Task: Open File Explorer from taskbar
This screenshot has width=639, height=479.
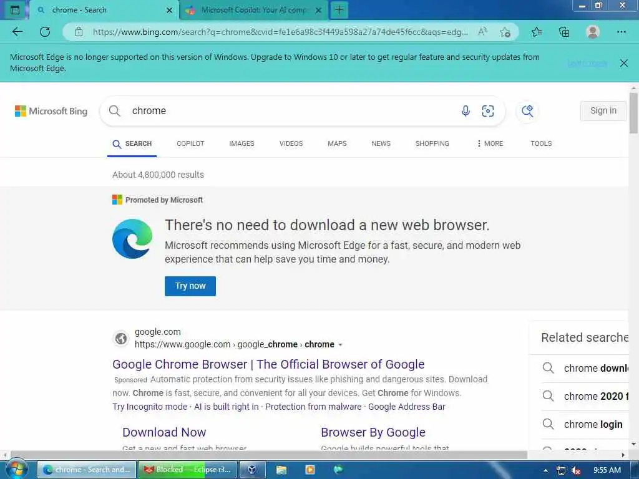Action: [x=281, y=470]
